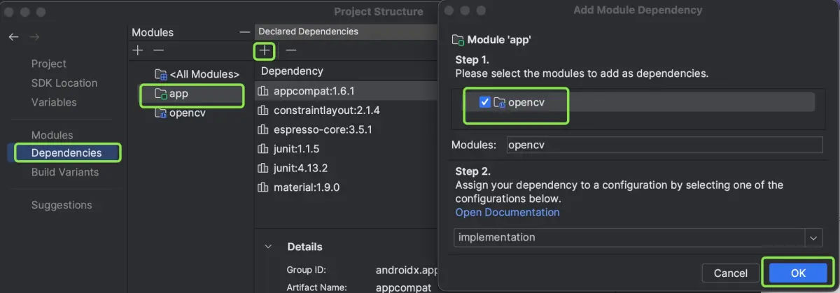Go to Build Variants section

point(65,172)
